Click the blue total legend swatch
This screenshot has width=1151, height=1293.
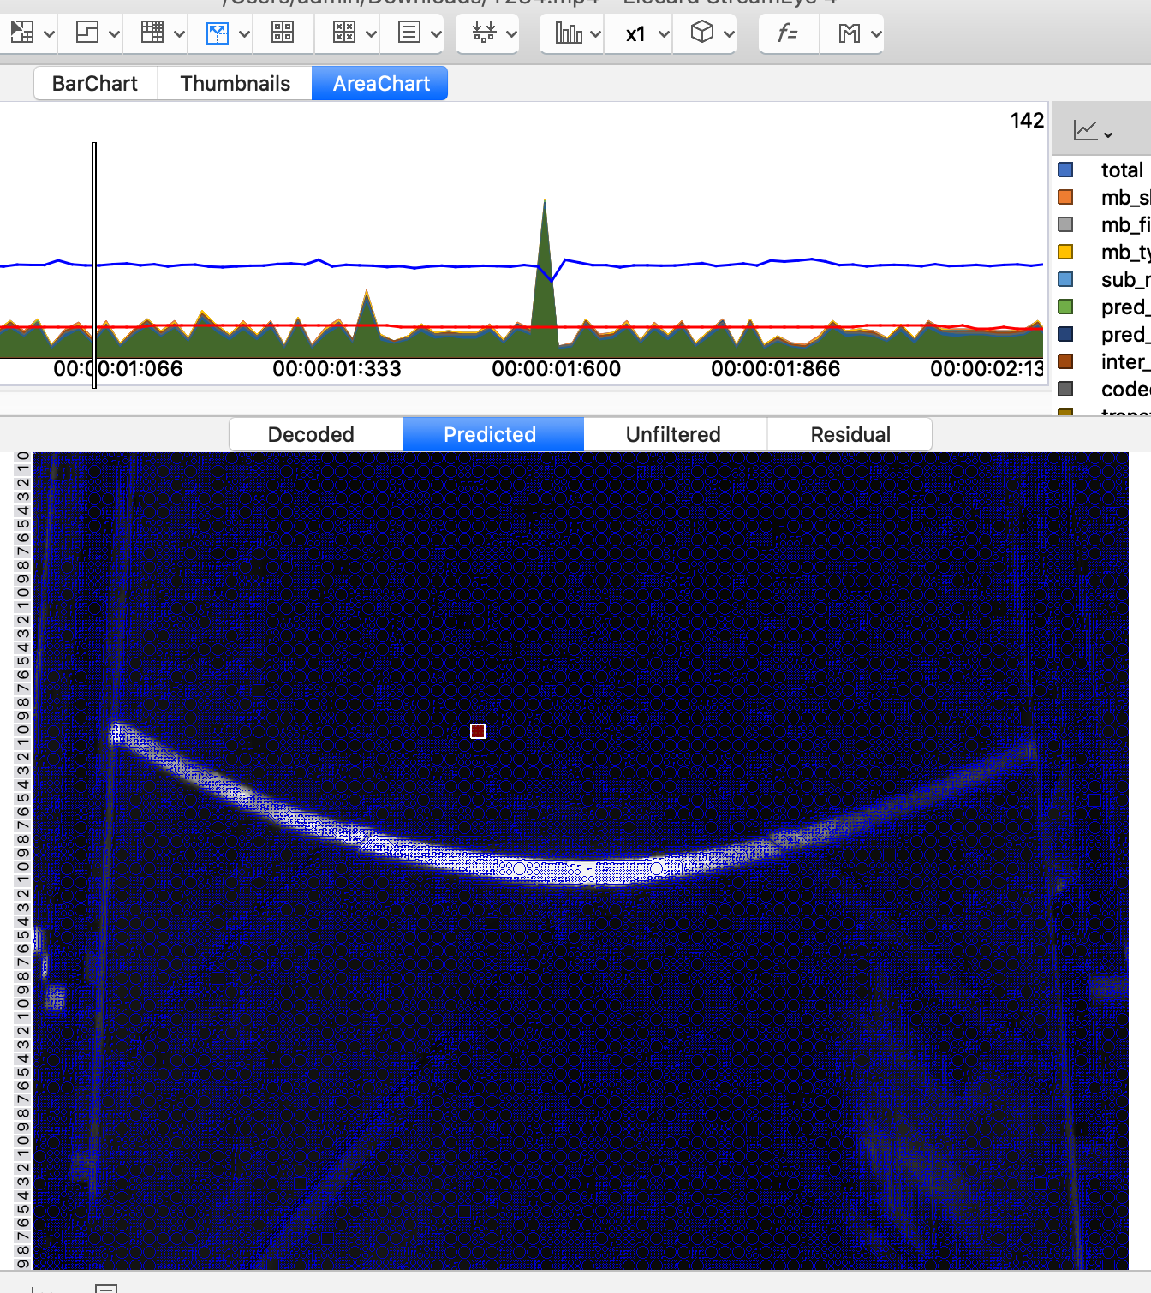pos(1065,170)
